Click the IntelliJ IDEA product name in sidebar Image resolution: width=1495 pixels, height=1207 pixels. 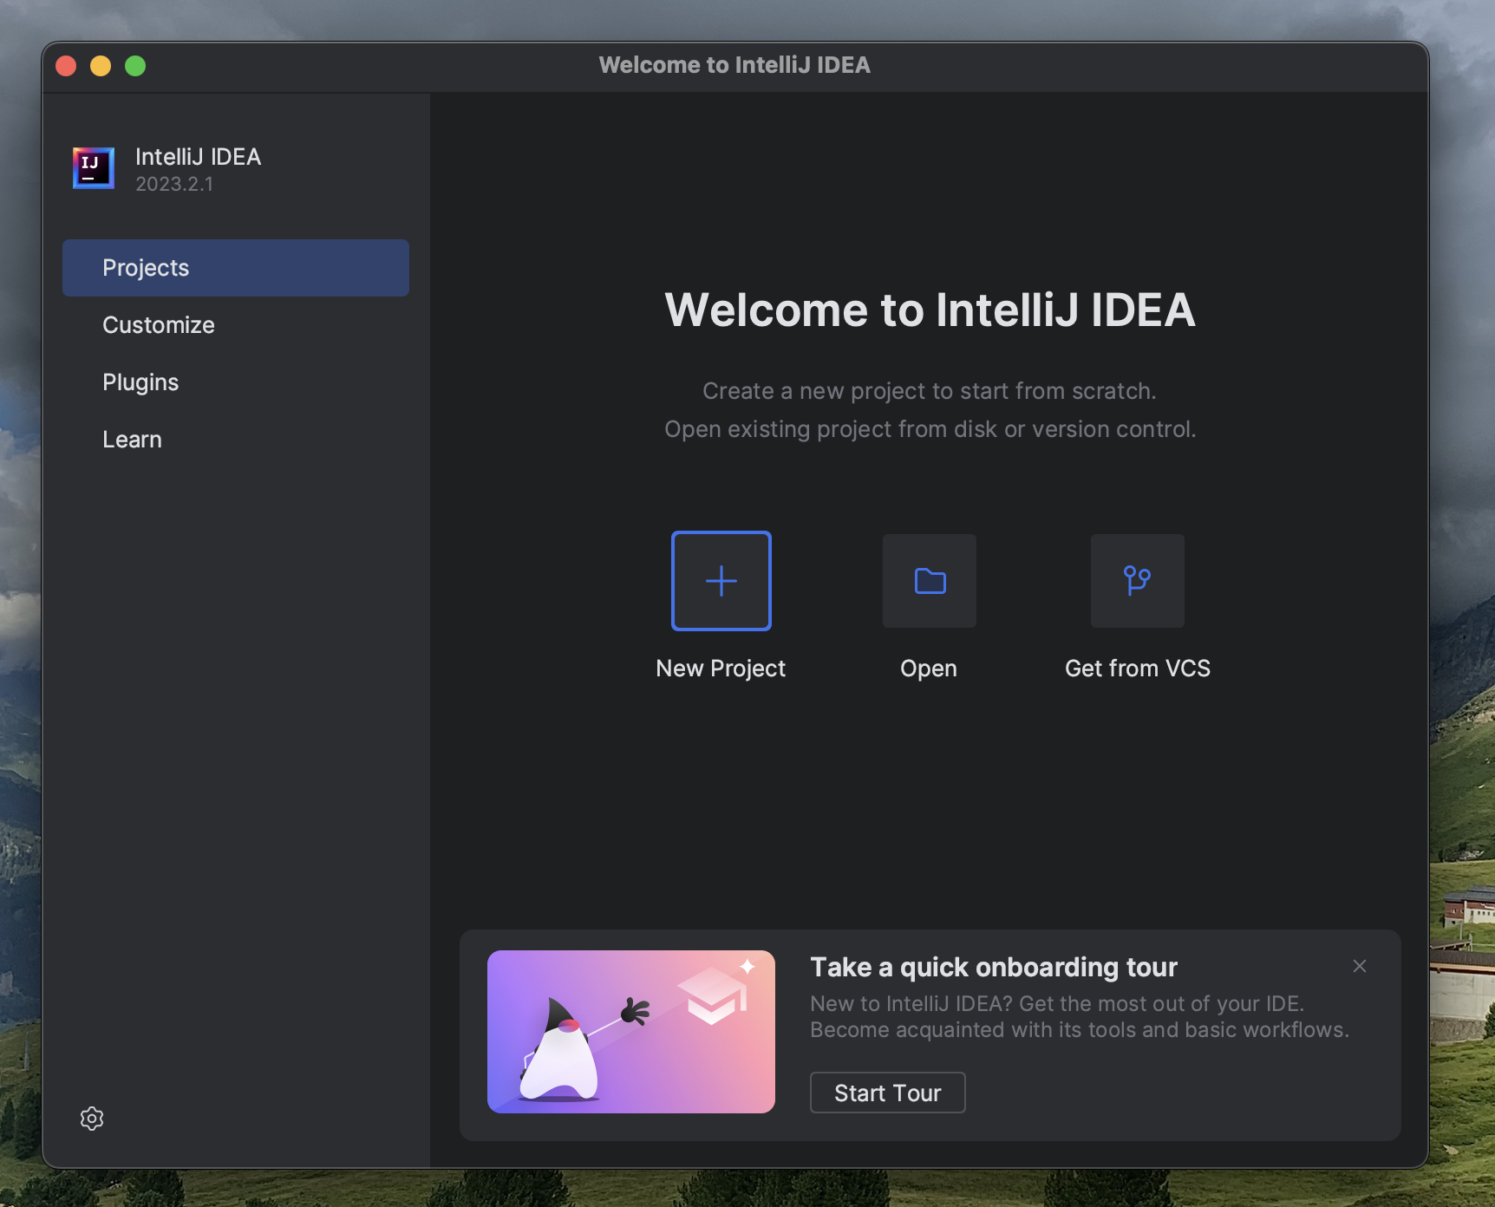(x=199, y=157)
